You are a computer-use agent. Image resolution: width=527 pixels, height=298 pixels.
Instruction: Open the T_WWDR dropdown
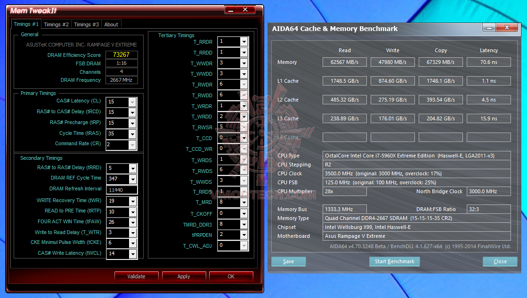[244, 63]
